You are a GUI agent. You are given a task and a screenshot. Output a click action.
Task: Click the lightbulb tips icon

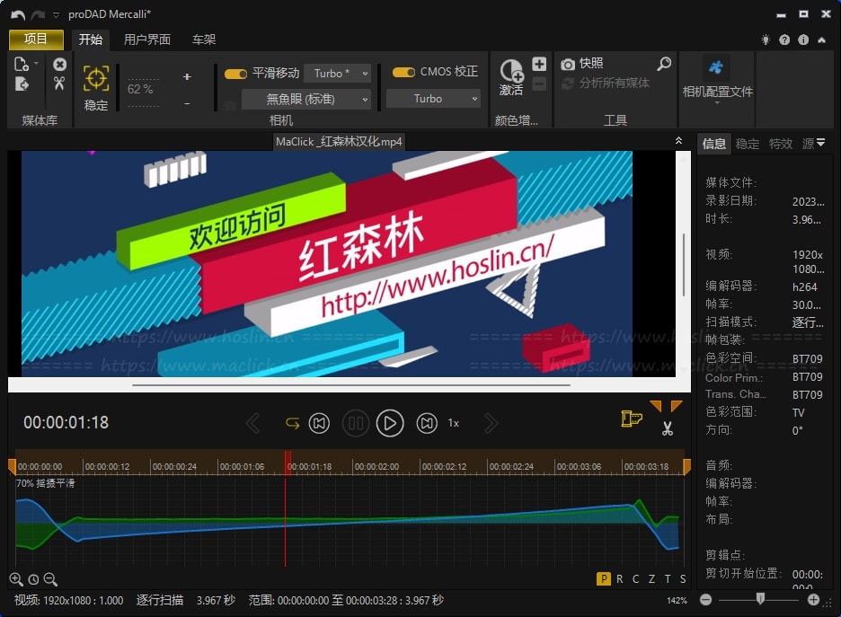coord(766,40)
